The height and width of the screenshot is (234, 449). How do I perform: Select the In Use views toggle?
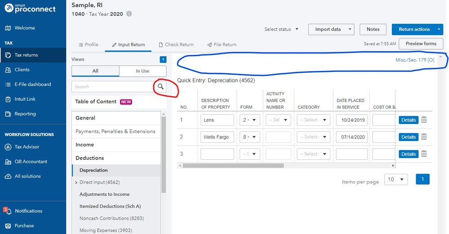click(x=142, y=71)
